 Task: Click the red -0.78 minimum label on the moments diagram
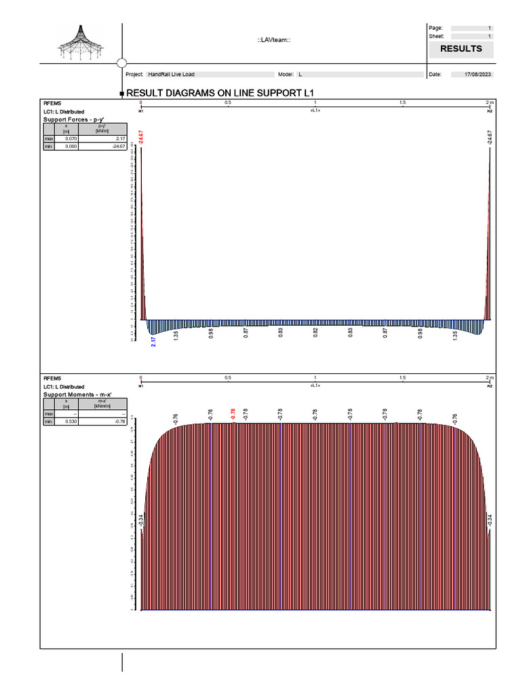click(233, 414)
